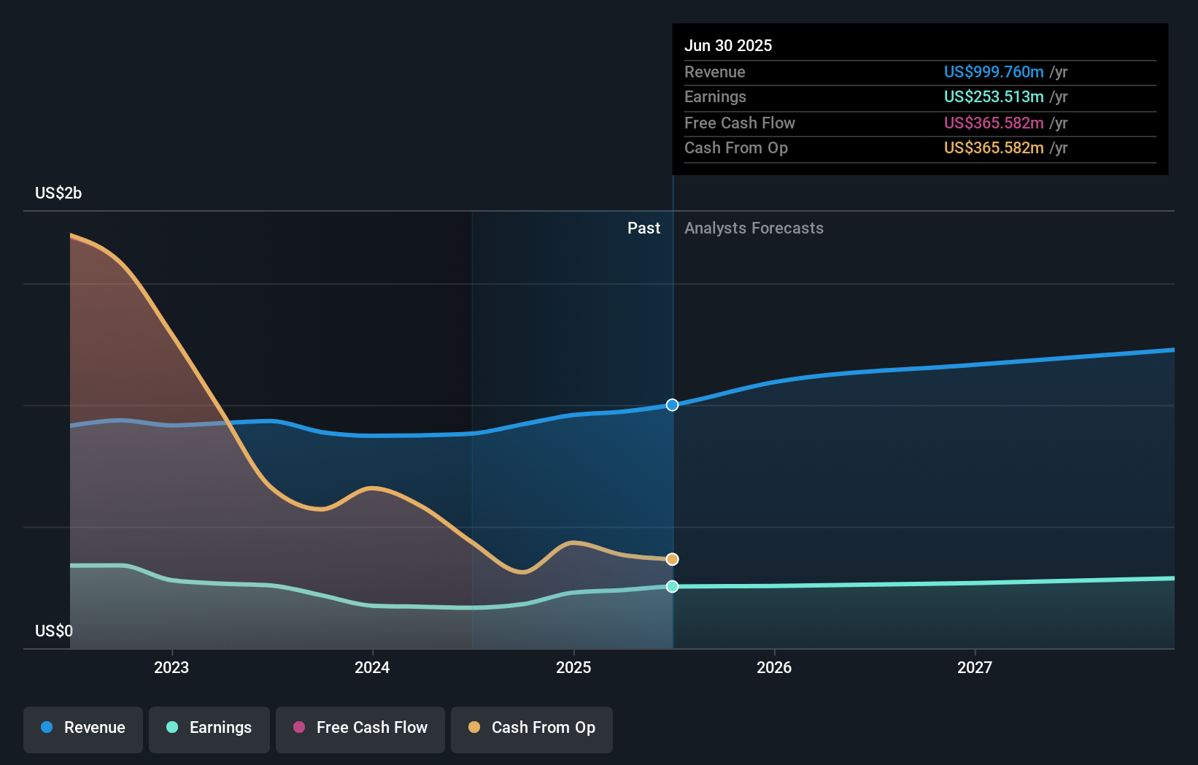Toggle the Free Cash Flow legend button
This screenshot has width=1198, height=765.
pyautogui.click(x=360, y=729)
